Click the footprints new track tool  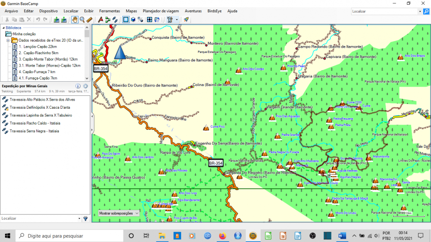[115, 19]
